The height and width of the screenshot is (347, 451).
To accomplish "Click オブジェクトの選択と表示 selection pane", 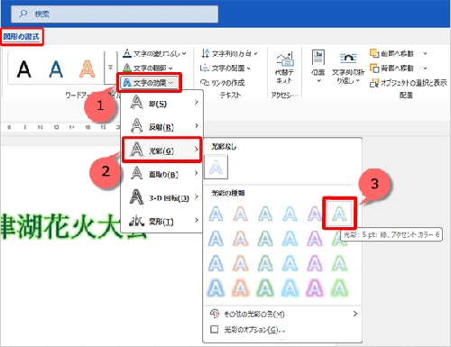I will pyautogui.click(x=409, y=83).
